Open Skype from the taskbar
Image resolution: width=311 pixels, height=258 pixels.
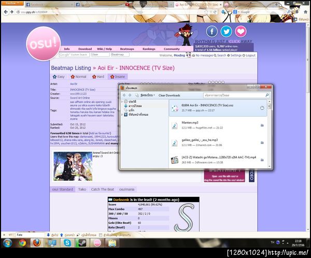coord(67,243)
